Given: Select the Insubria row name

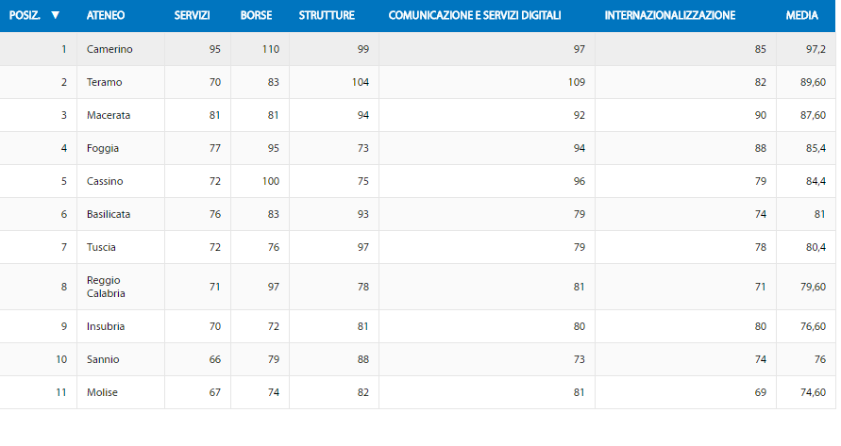Looking at the screenshot, I should (x=106, y=326).
